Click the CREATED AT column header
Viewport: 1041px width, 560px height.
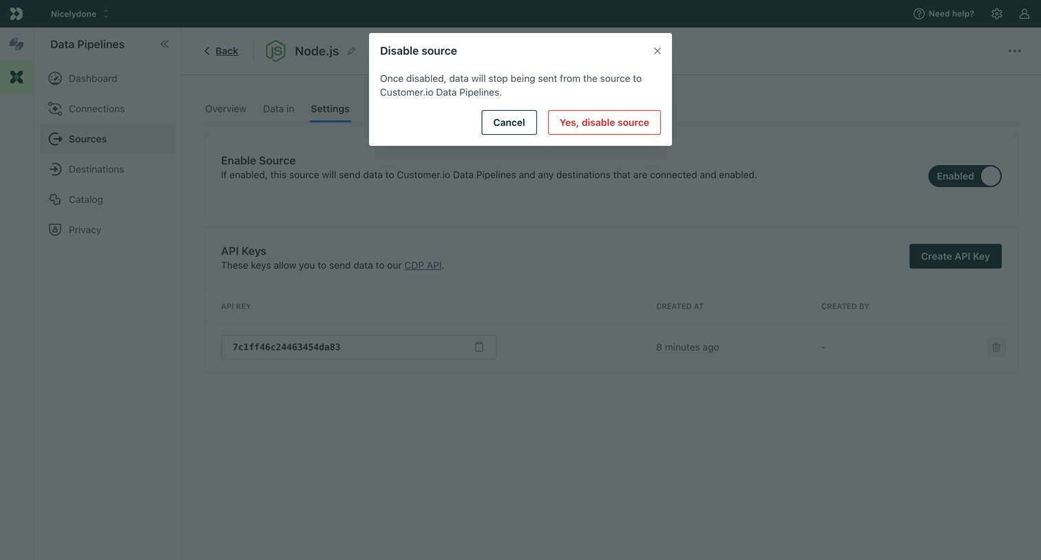click(x=680, y=306)
